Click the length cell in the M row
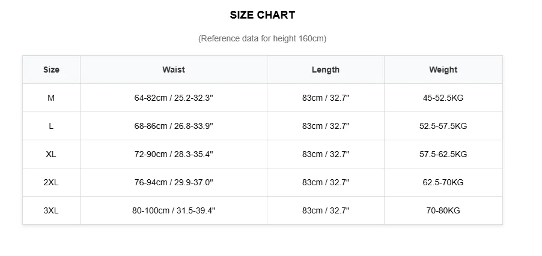This screenshot has width=542, height=256. (x=325, y=98)
